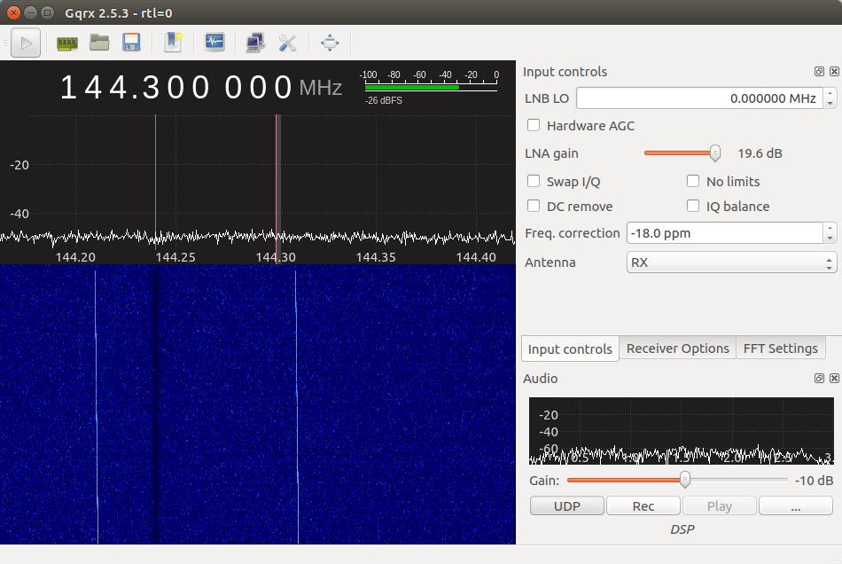This screenshot has width=842, height=564.
Task: Click the disabled Play audio button
Action: [720, 506]
